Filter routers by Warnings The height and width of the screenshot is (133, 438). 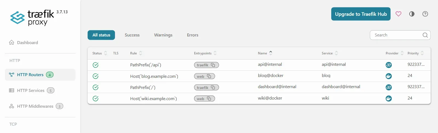(x=163, y=35)
